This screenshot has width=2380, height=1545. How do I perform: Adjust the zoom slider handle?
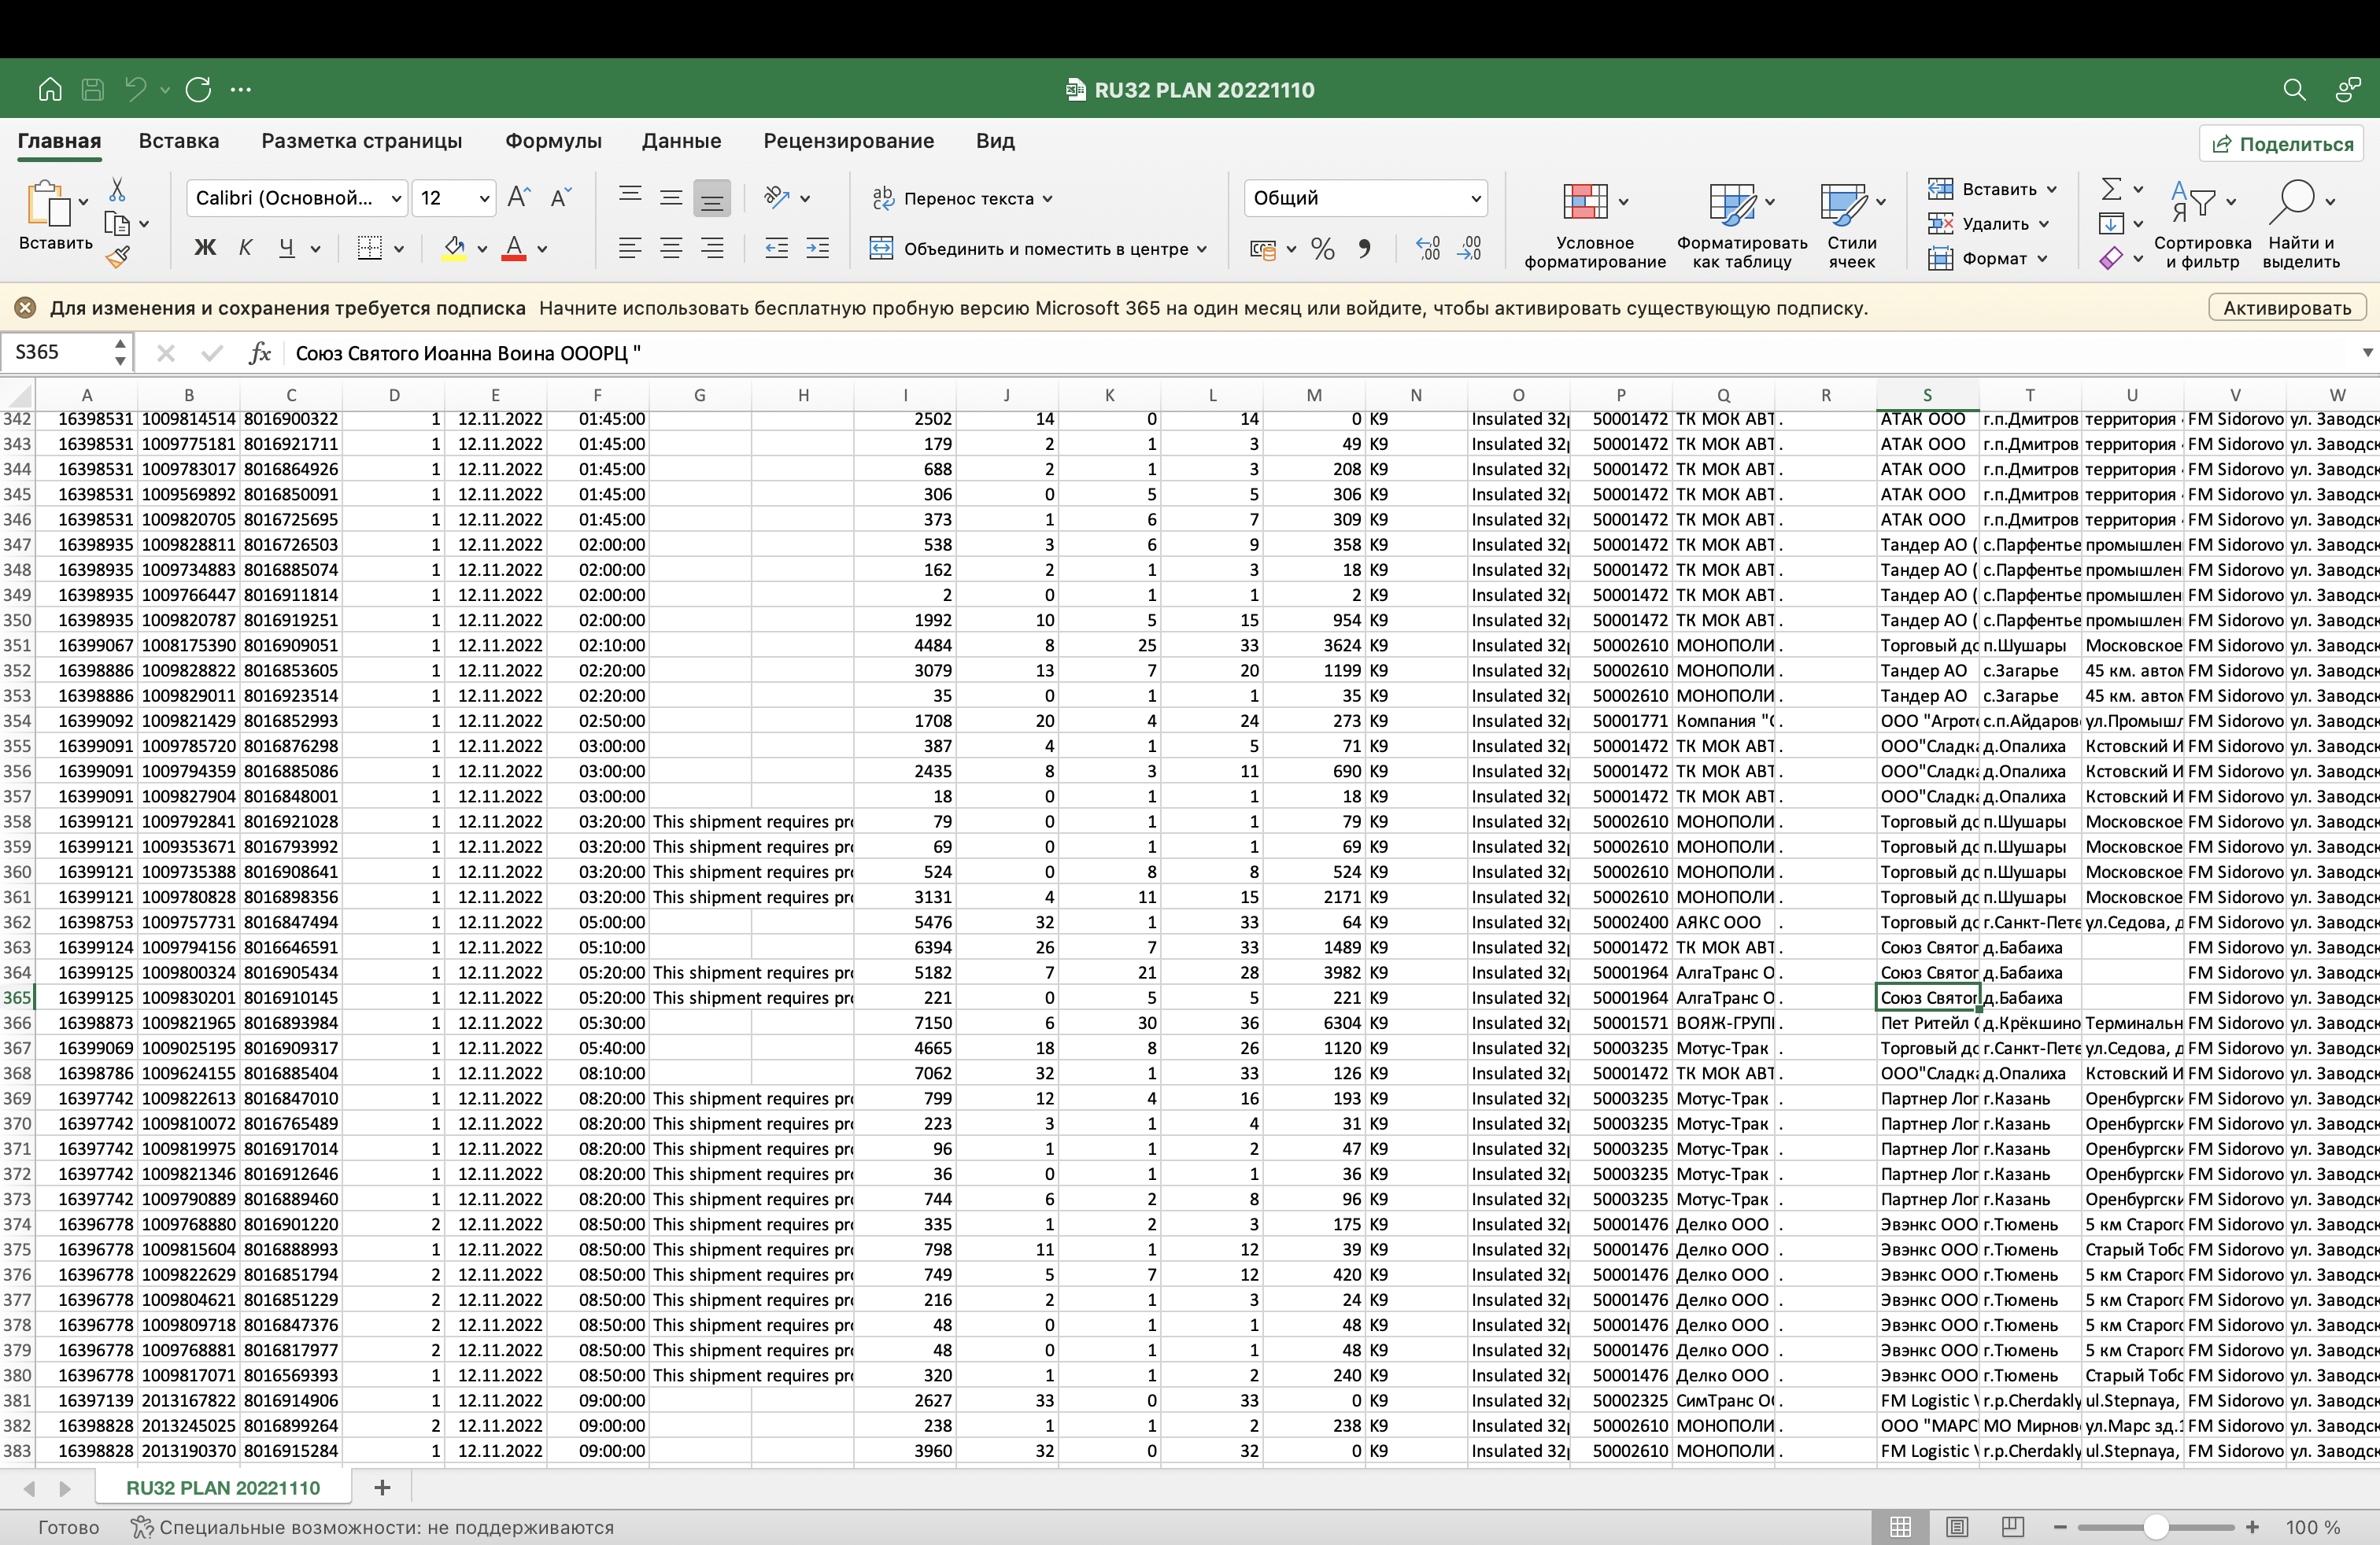pos(2155,1527)
